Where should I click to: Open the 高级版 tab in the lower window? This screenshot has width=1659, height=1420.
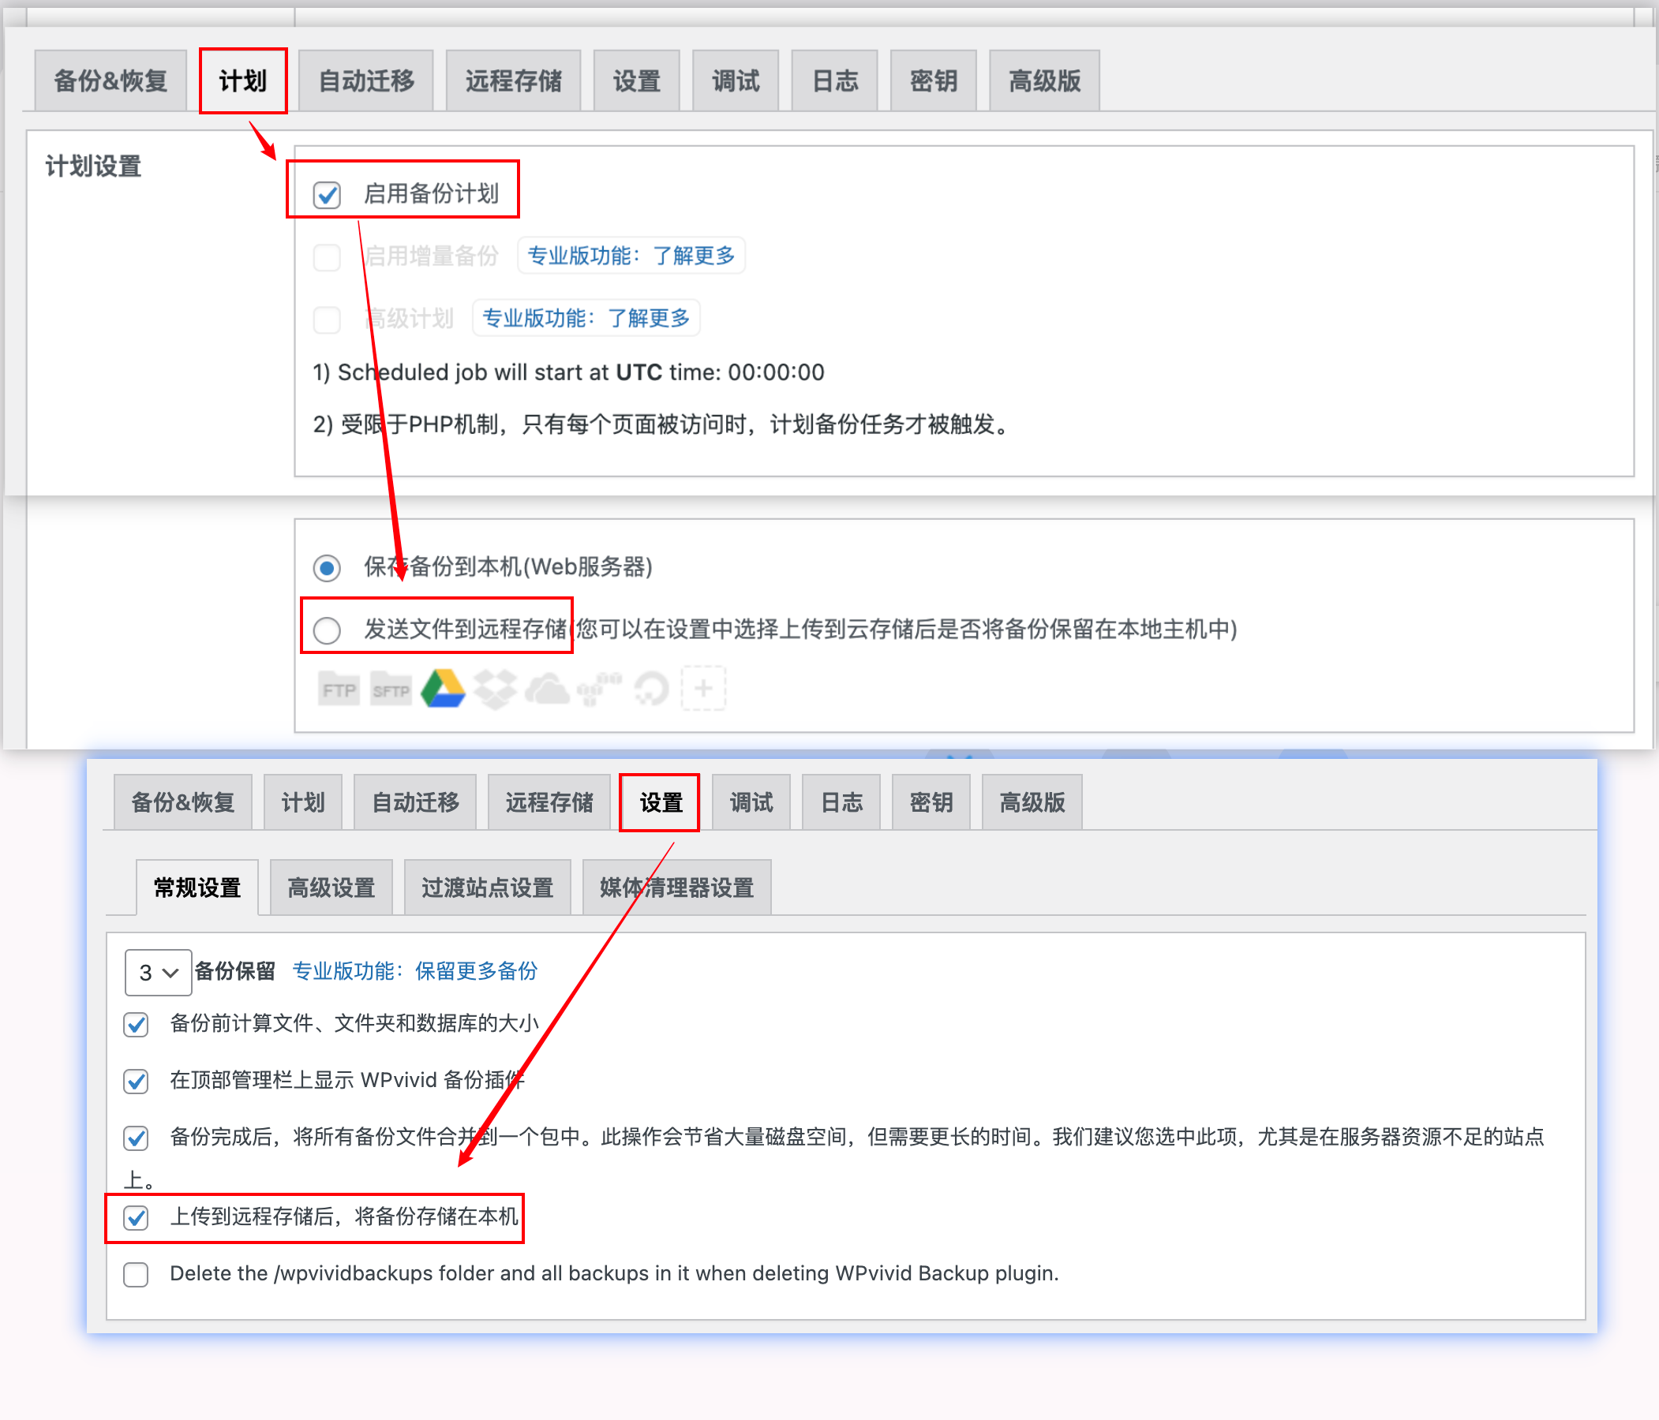(x=1032, y=802)
